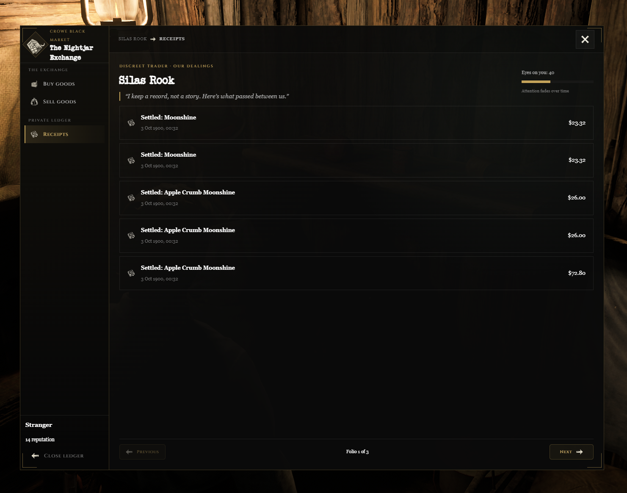Click the $72.80 receipt amount
Viewport: 627px width, 493px height.
click(577, 273)
